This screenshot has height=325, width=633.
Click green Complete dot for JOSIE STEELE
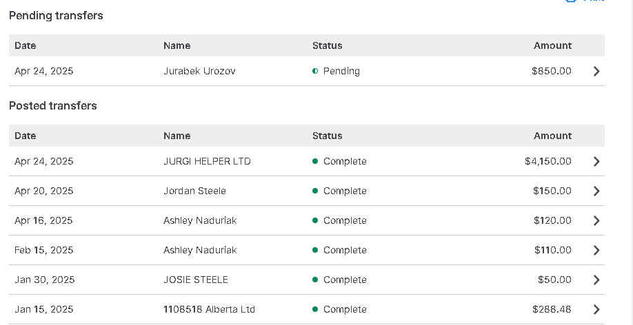tap(315, 280)
